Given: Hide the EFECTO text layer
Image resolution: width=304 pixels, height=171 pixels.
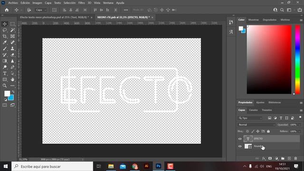Looking at the screenshot, I should [240, 139].
